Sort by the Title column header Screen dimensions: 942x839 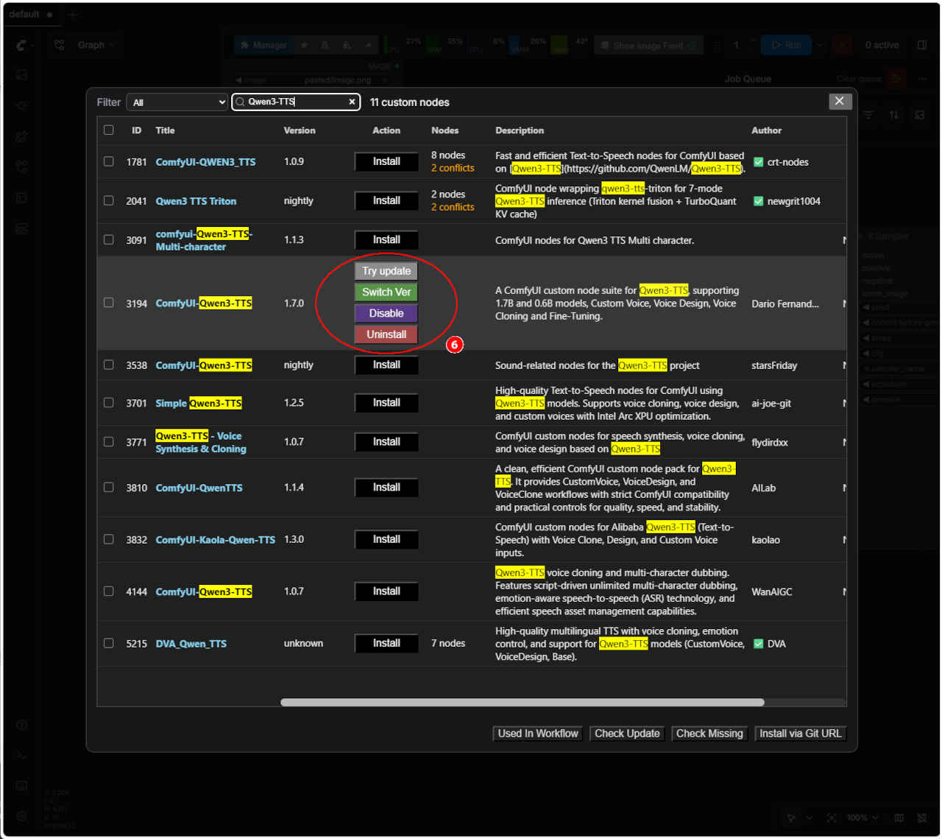[x=166, y=130]
